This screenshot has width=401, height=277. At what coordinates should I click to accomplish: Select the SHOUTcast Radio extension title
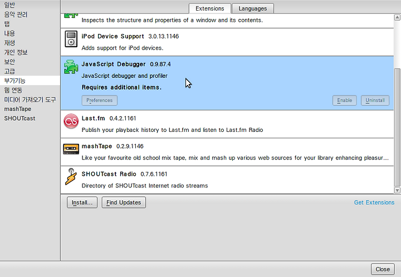tap(109, 174)
